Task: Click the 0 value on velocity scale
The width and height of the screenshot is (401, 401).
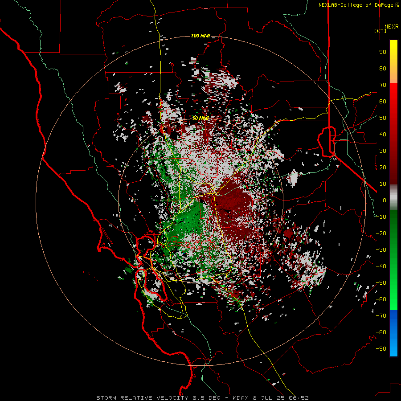Action: coord(385,200)
